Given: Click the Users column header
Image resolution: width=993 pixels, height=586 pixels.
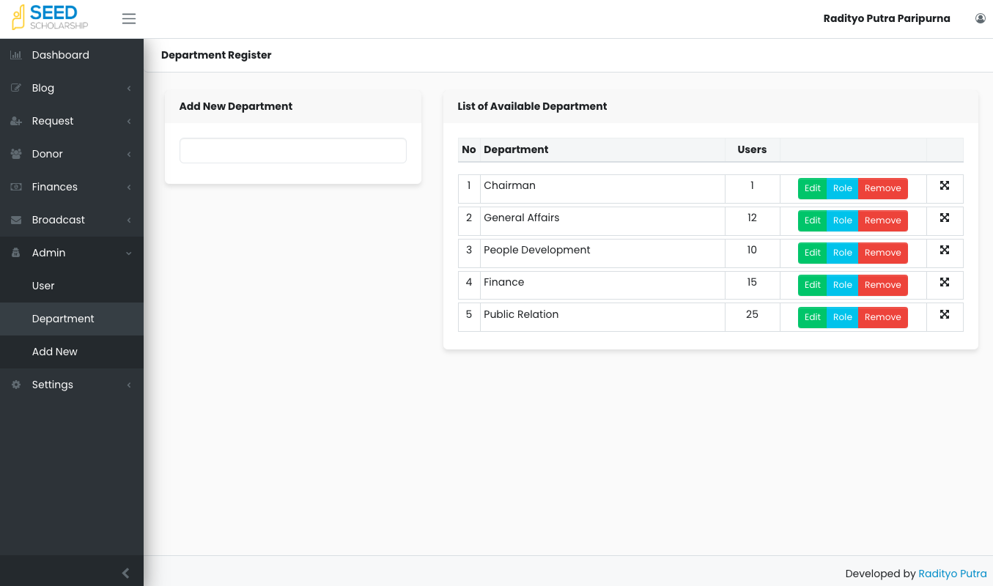Looking at the screenshot, I should pyautogui.click(x=752, y=149).
